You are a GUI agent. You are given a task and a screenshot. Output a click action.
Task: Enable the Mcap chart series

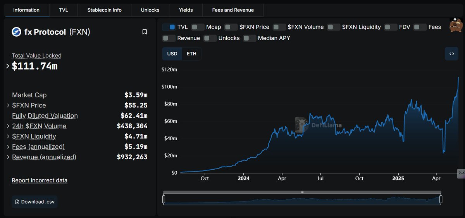click(198, 27)
